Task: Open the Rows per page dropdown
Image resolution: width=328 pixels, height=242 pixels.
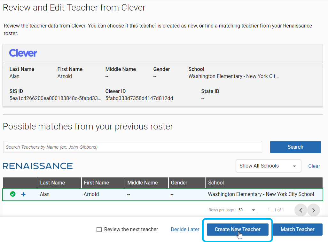Action: click(x=247, y=210)
